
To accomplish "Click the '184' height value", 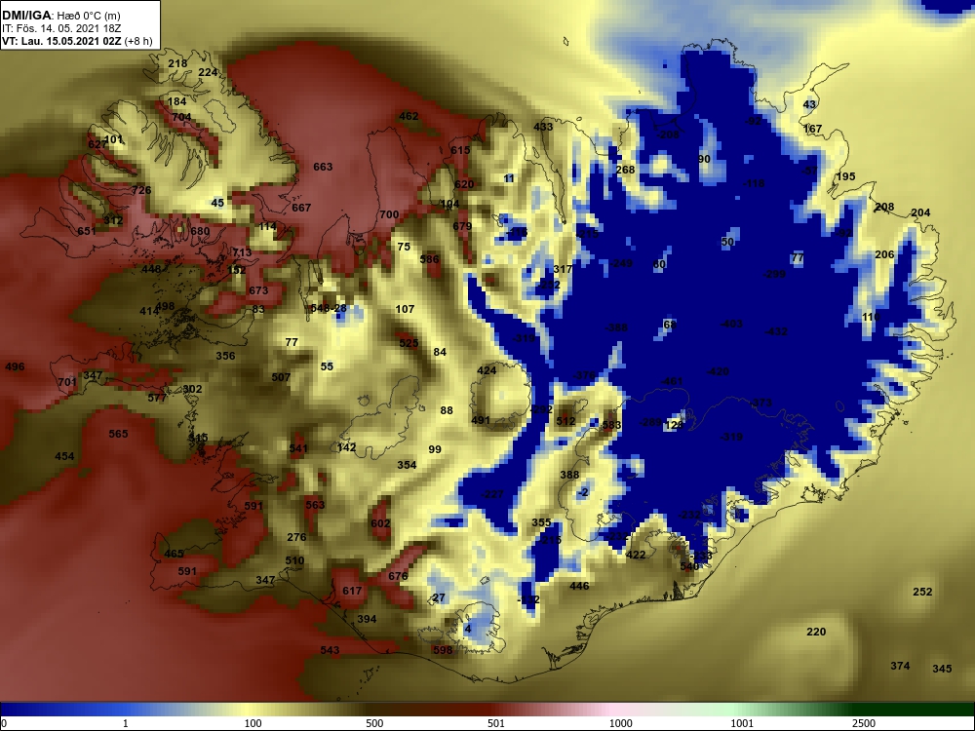I will (x=176, y=101).
